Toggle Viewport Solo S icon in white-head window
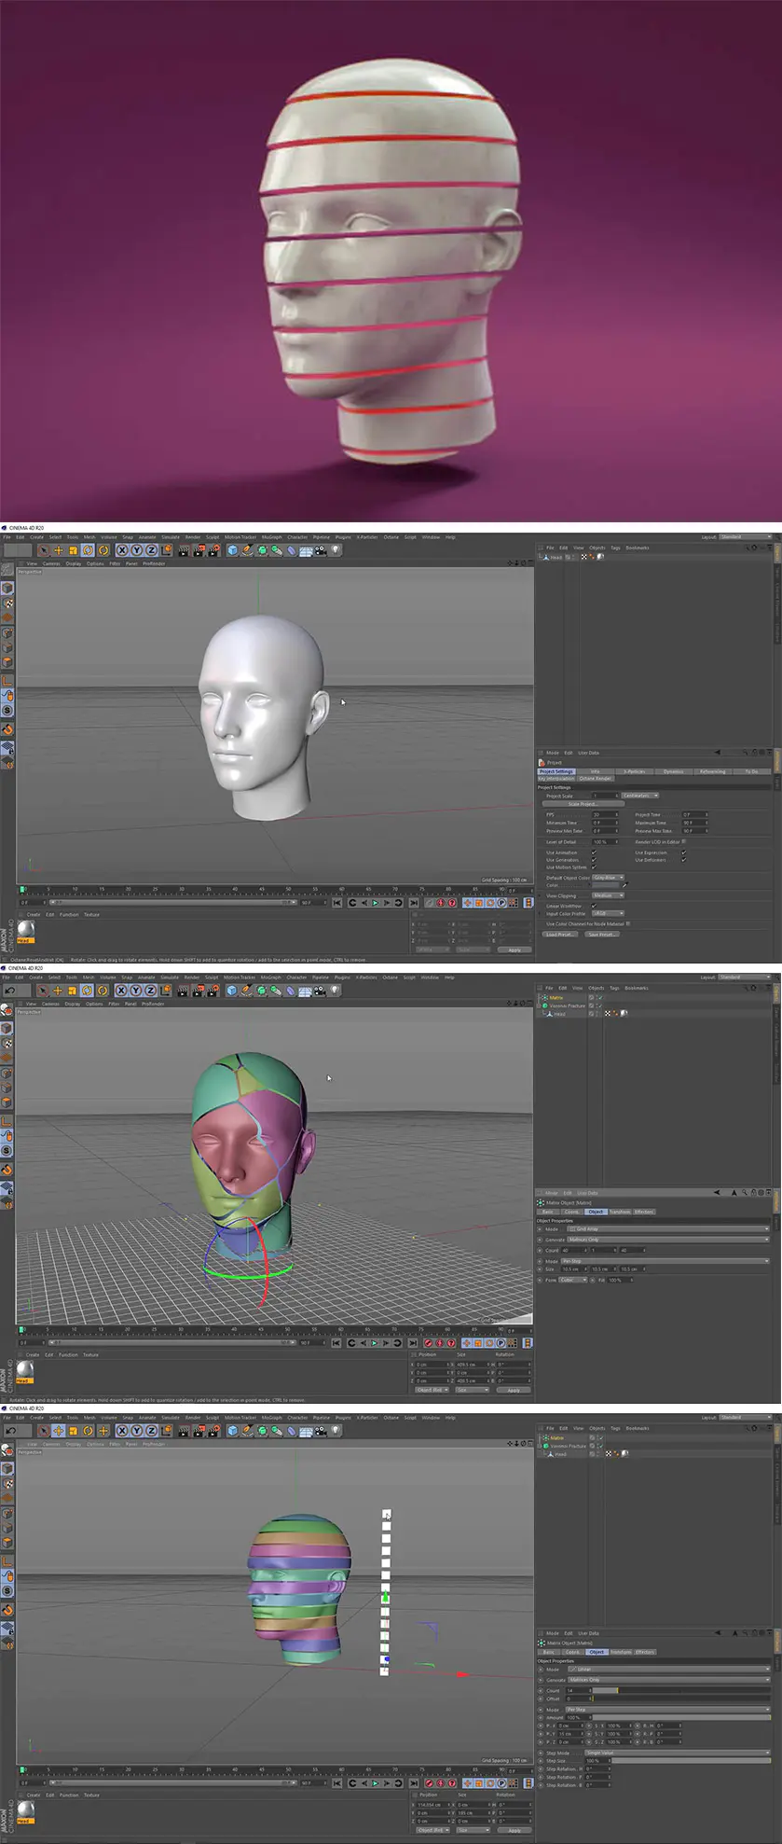The height and width of the screenshot is (1844, 782). pos(7,711)
